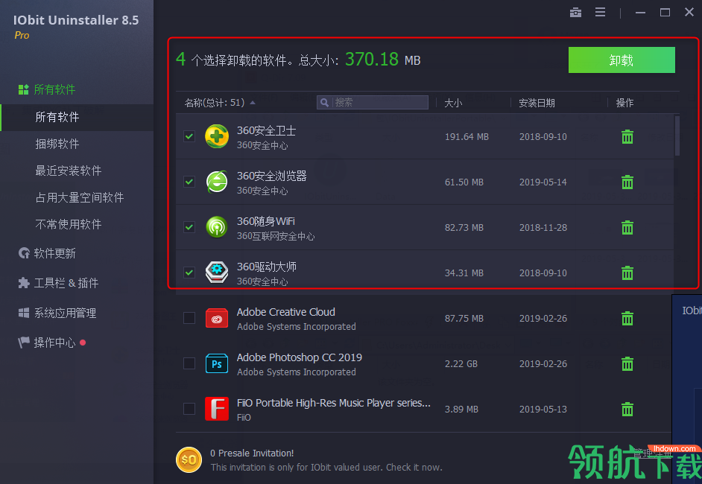
Task: Click the Adobe Creative Cloud app icon
Action: click(x=217, y=318)
